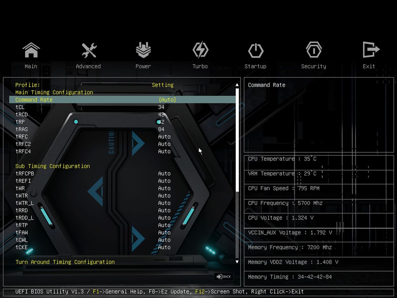Change the tWR Auto value
The height and width of the screenshot is (298, 397).
pyautogui.click(x=164, y=188)
